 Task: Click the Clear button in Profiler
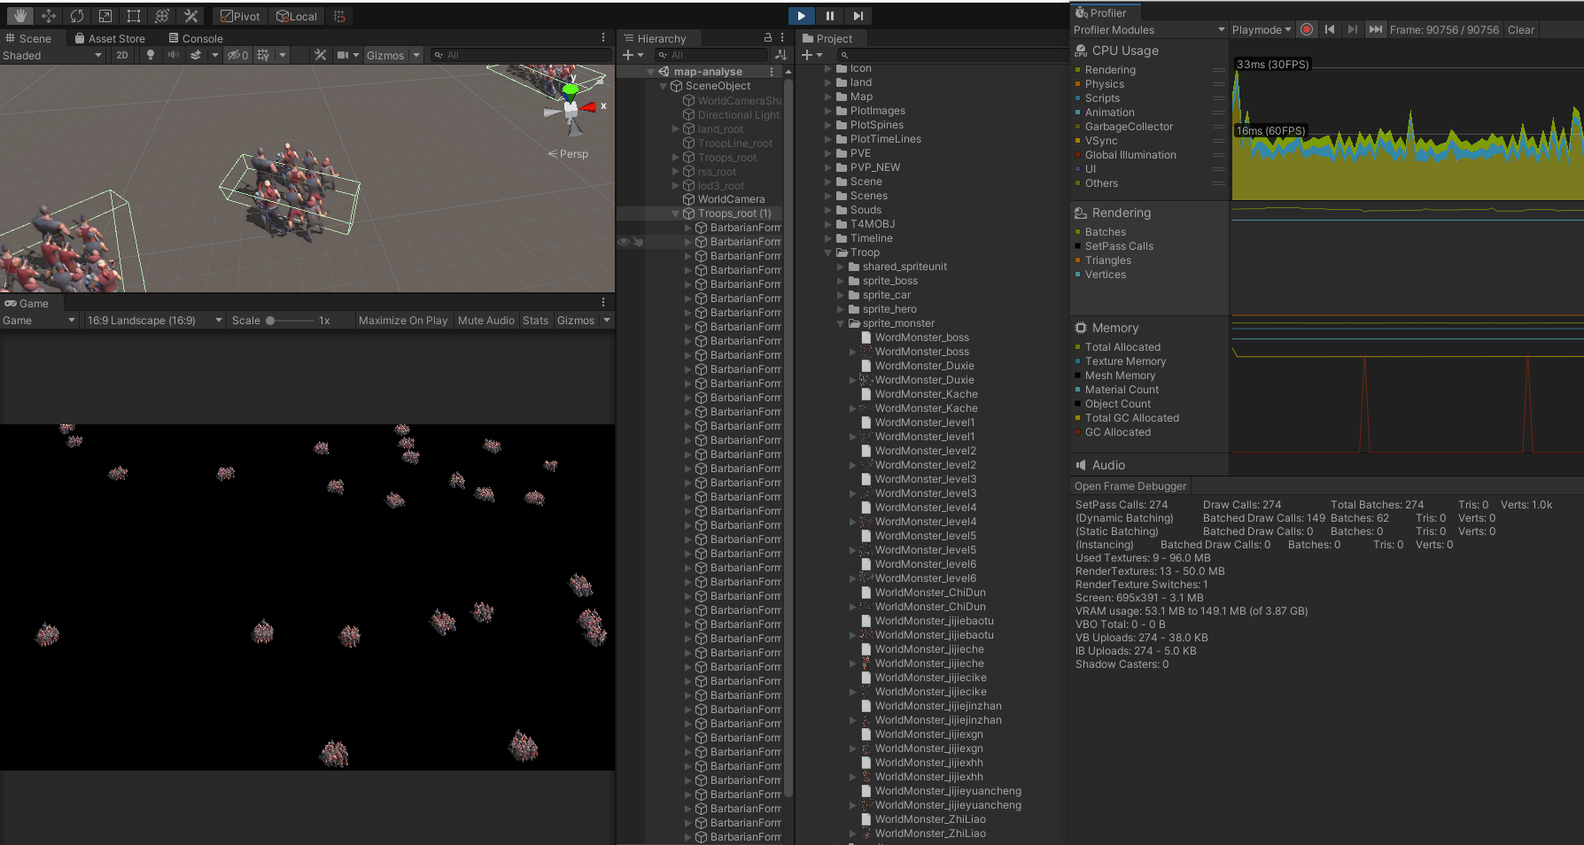(x=1520, y=29)
